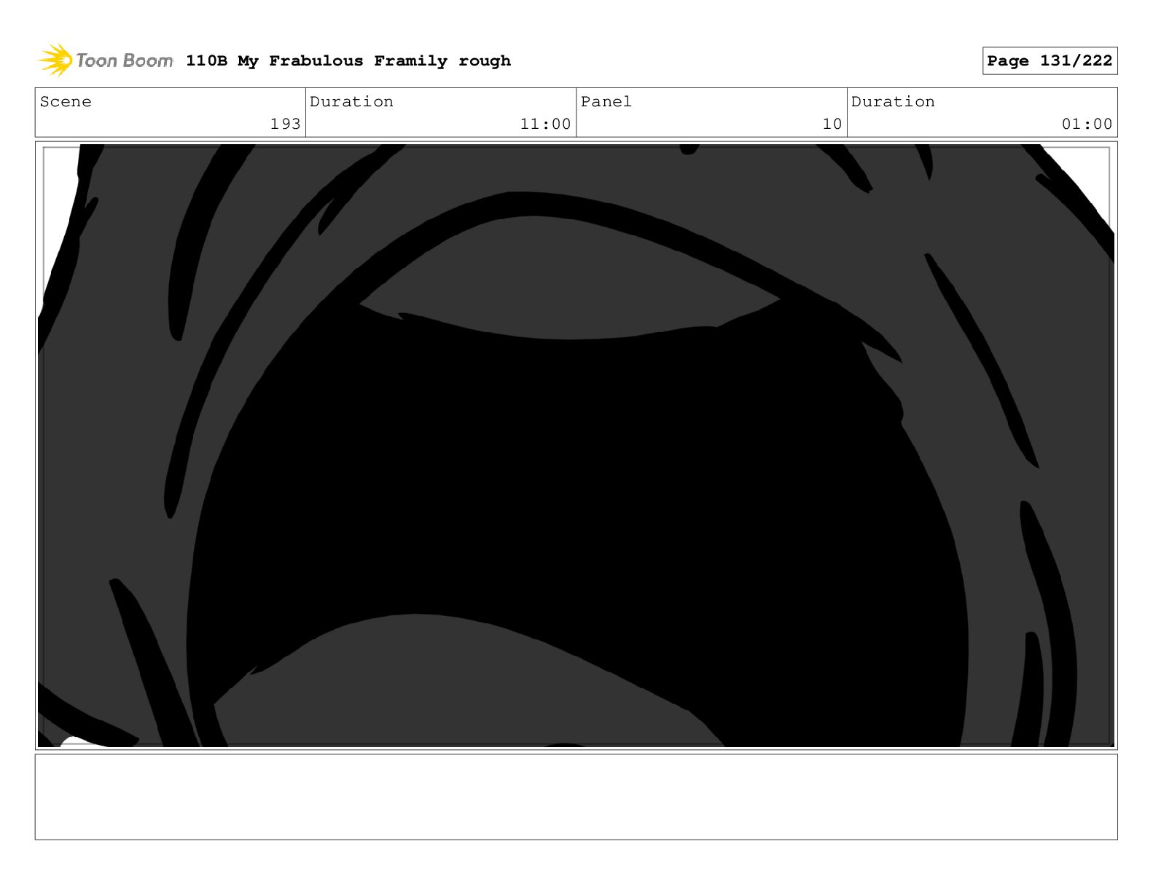Select the title '110B My Frabulous Framily rough'
The width and height of the screenshot is (1153, 892).
point(348,61)
